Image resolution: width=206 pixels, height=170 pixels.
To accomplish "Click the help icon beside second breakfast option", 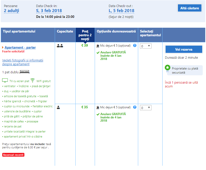I will (135, 107).
